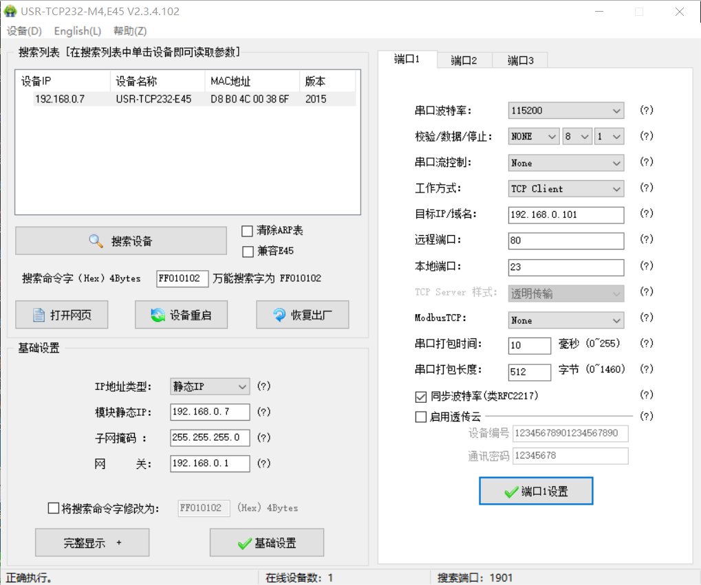The image size is (701, 585).
Task: Open help (?) for 模块静态IP
Action: click(263, 412)
